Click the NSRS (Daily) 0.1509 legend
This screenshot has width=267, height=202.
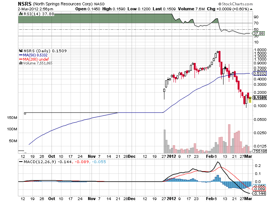click(45, 51)
